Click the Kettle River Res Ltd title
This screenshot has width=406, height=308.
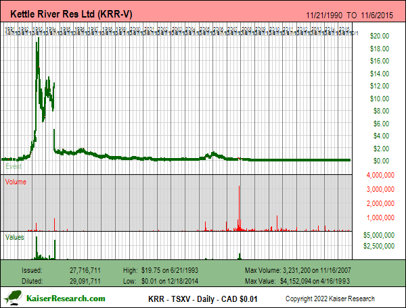pyautogui.click(x=71, y=14)
